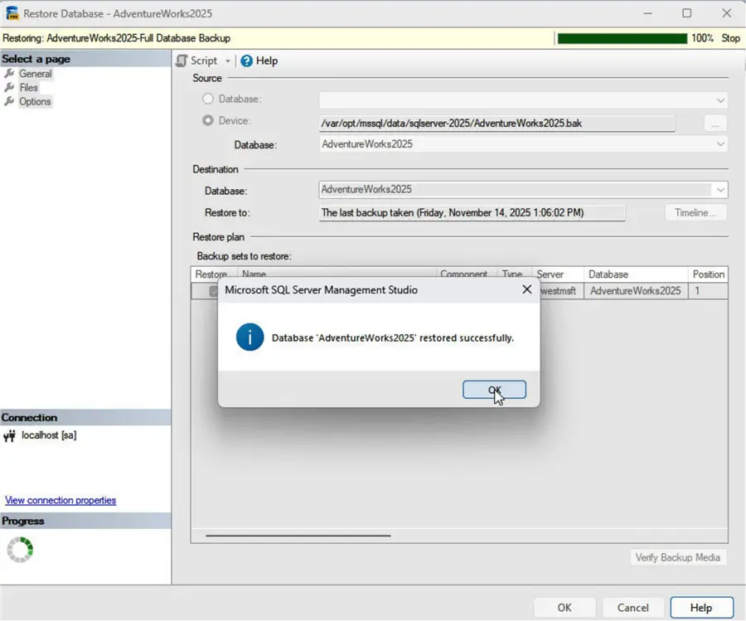Screen dimensions: 746x621
Task: Click the bottom OK button
Action: [x=564, y=608]
